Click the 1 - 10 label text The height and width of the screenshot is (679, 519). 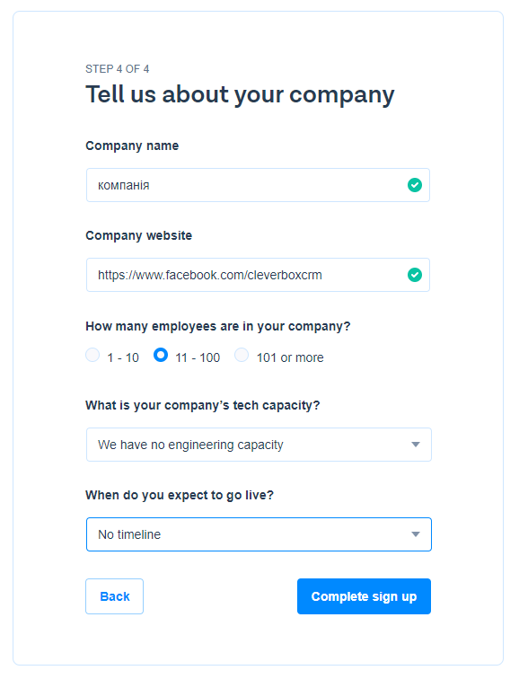tap(123, 357)
